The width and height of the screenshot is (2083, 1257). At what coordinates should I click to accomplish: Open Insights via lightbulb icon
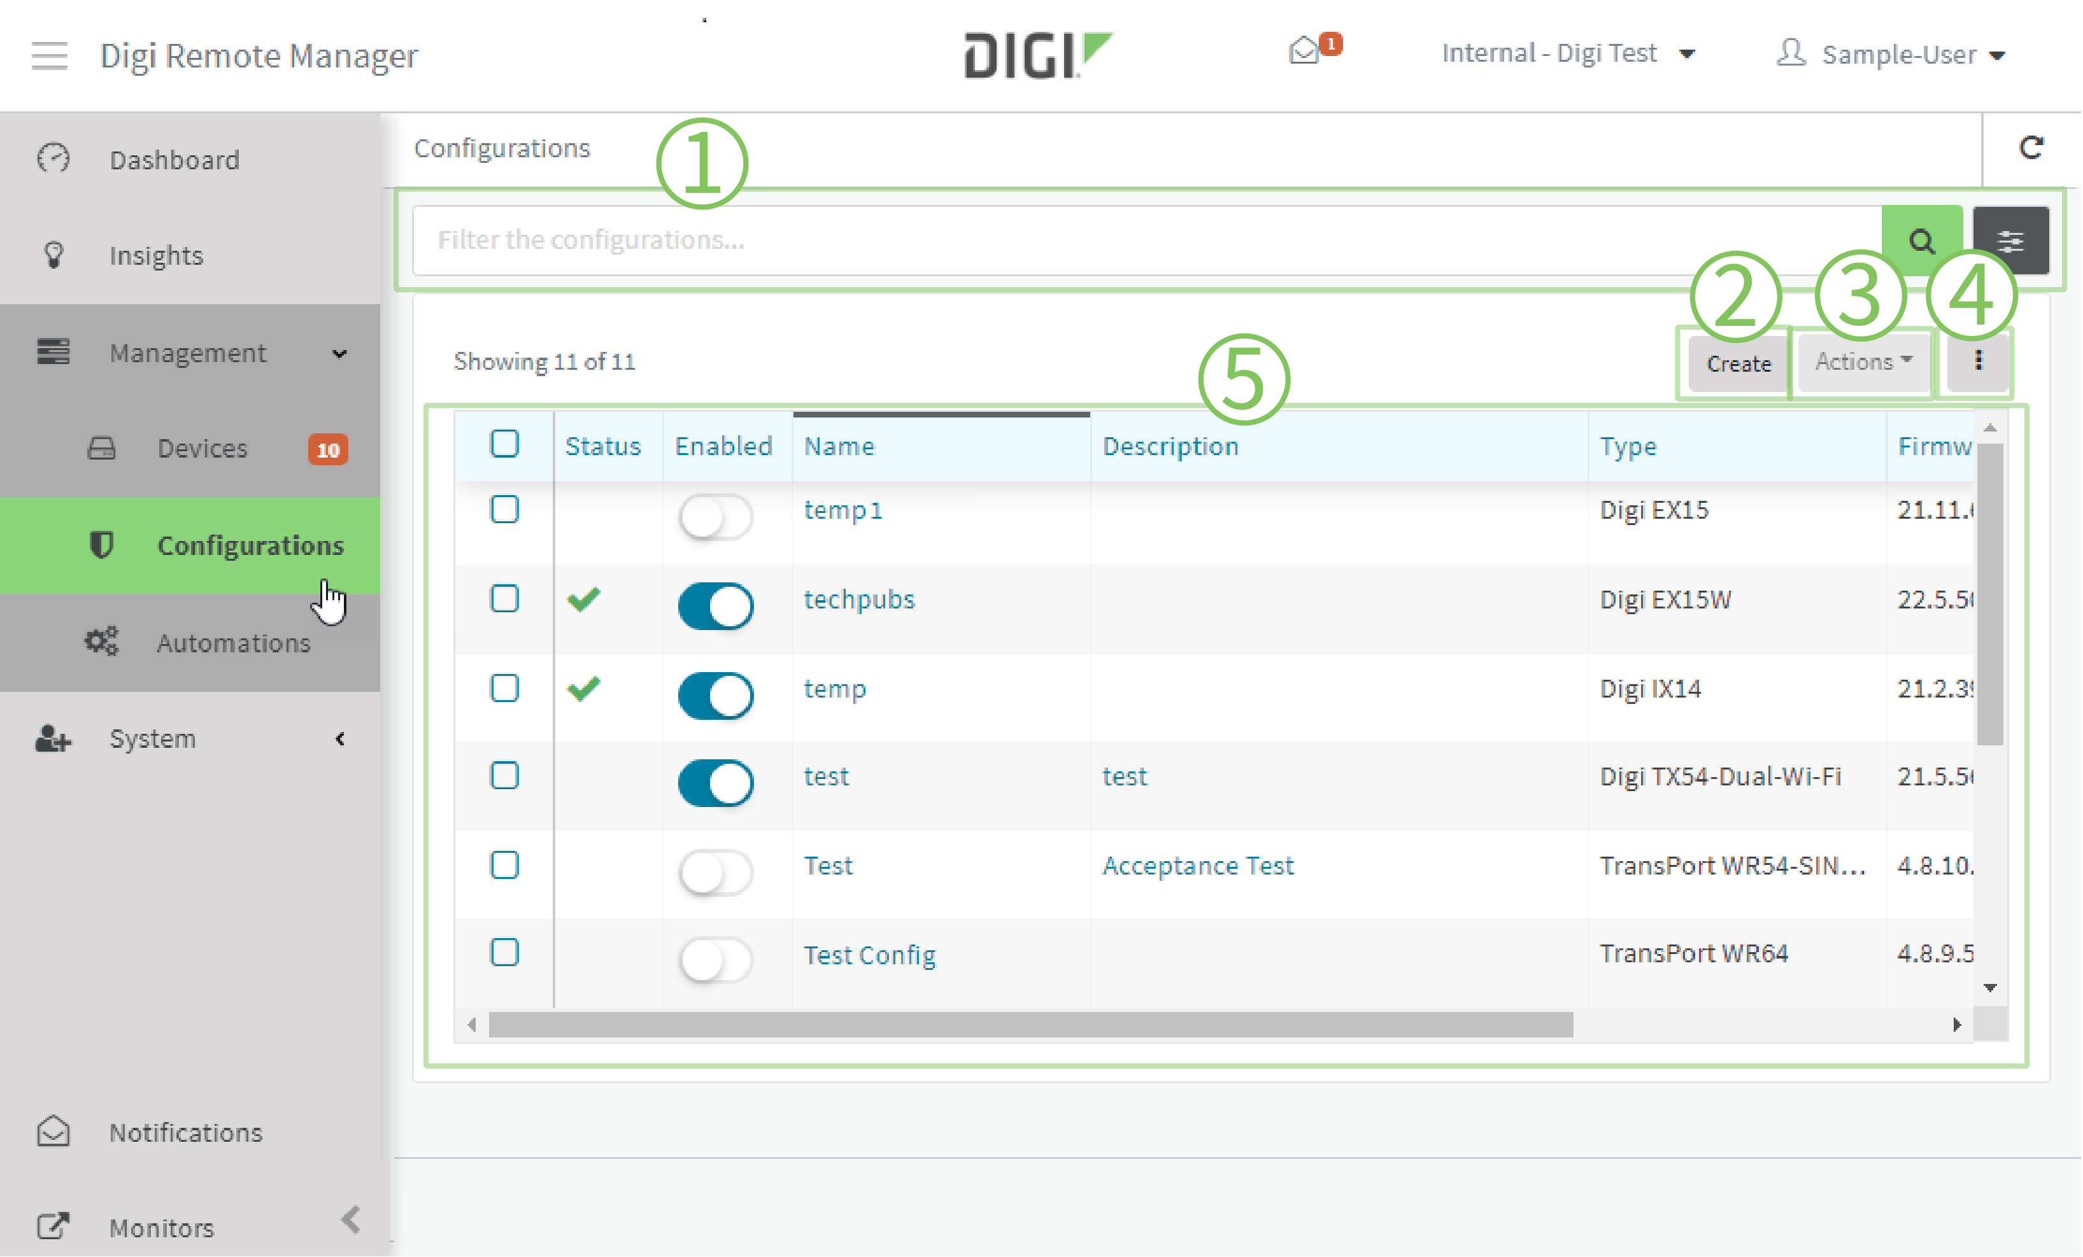click(53, 255)
